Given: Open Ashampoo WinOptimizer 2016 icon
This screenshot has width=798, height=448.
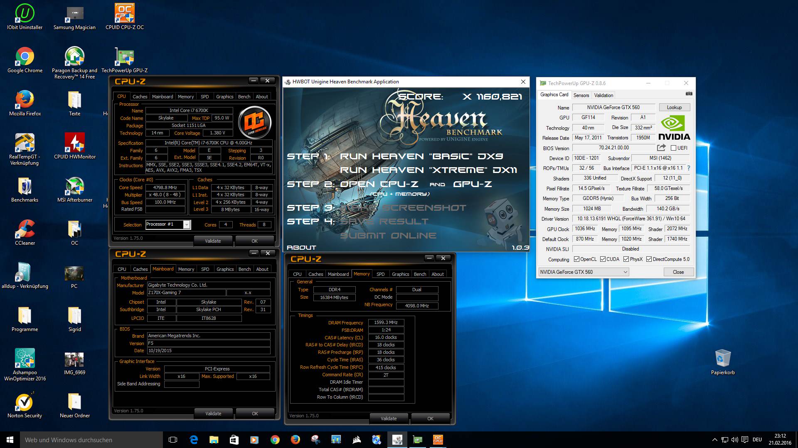Looking at the screenshot, I should [x=25, y=364].
